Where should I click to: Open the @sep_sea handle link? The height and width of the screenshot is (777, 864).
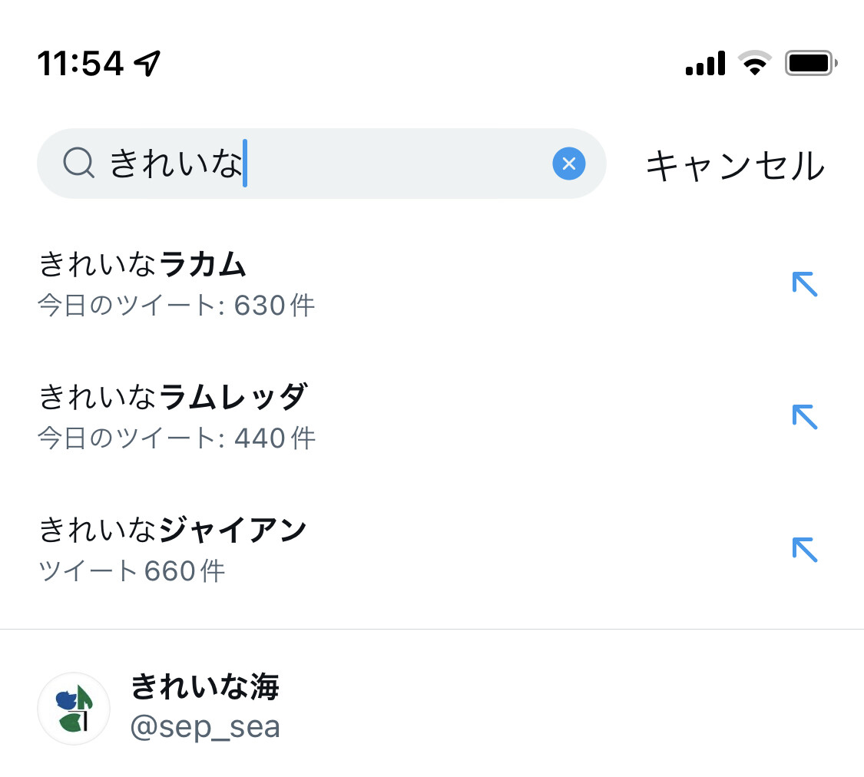(205, 727)
